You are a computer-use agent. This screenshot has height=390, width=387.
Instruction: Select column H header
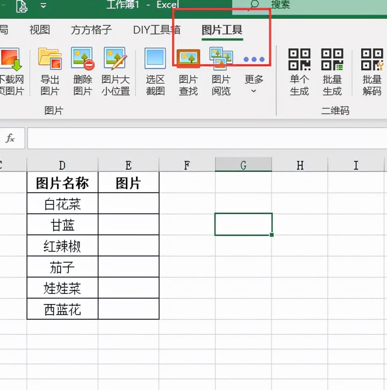300,165
